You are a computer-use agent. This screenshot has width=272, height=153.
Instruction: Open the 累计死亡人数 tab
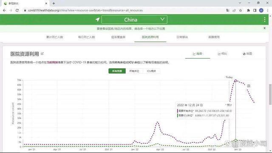coord(55,37)
